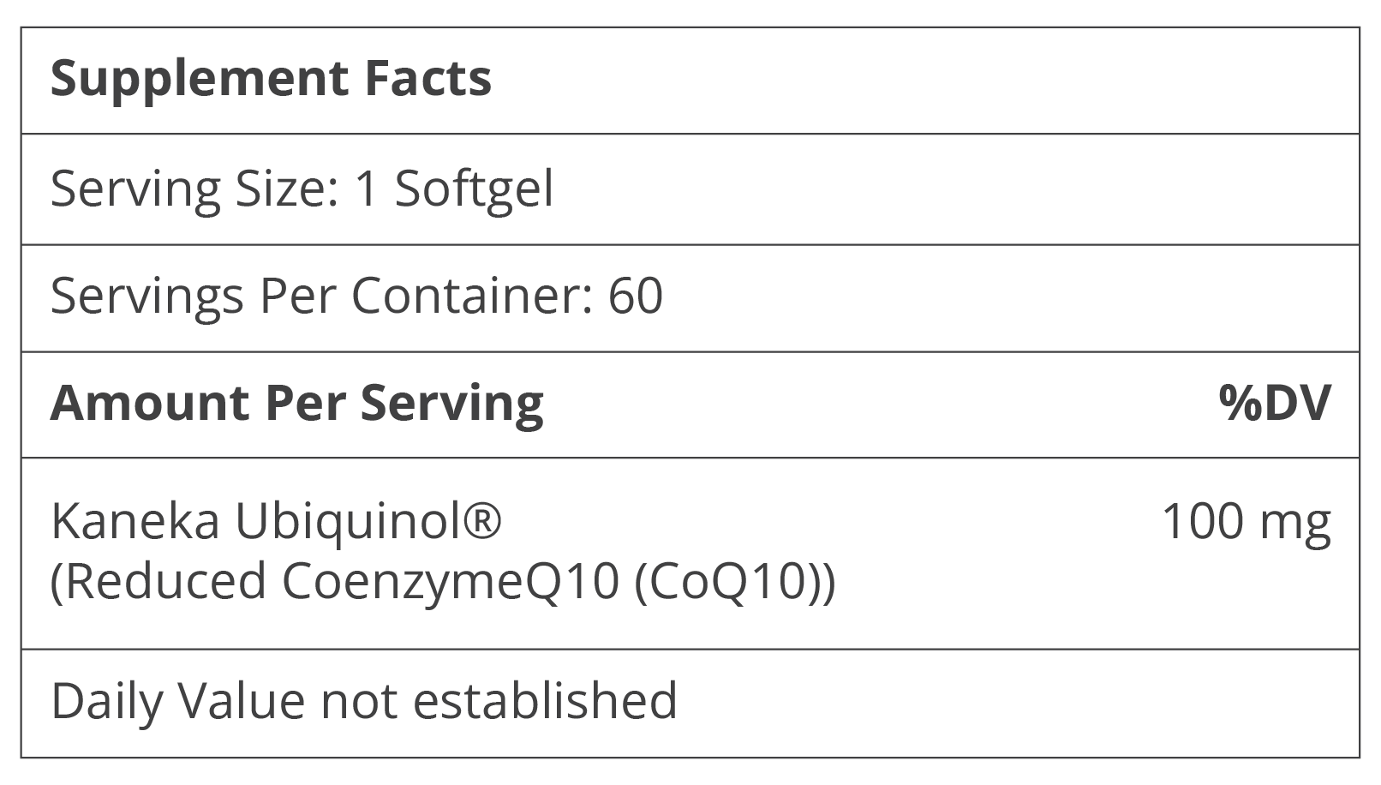The width and height of the screenshot is (1381, 785).
Task: Click the word "established" in the footer
Action: [x=545, y=700]
